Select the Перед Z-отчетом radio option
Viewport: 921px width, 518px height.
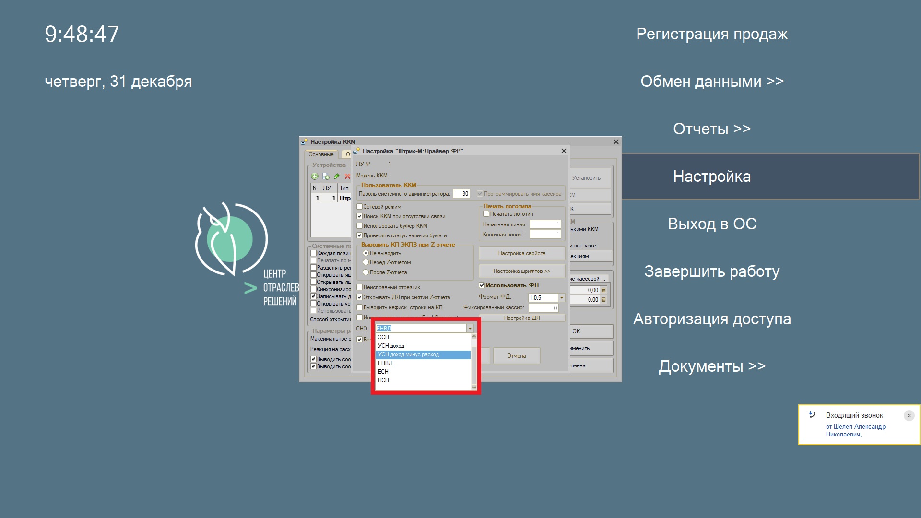[x=366, y=262]
